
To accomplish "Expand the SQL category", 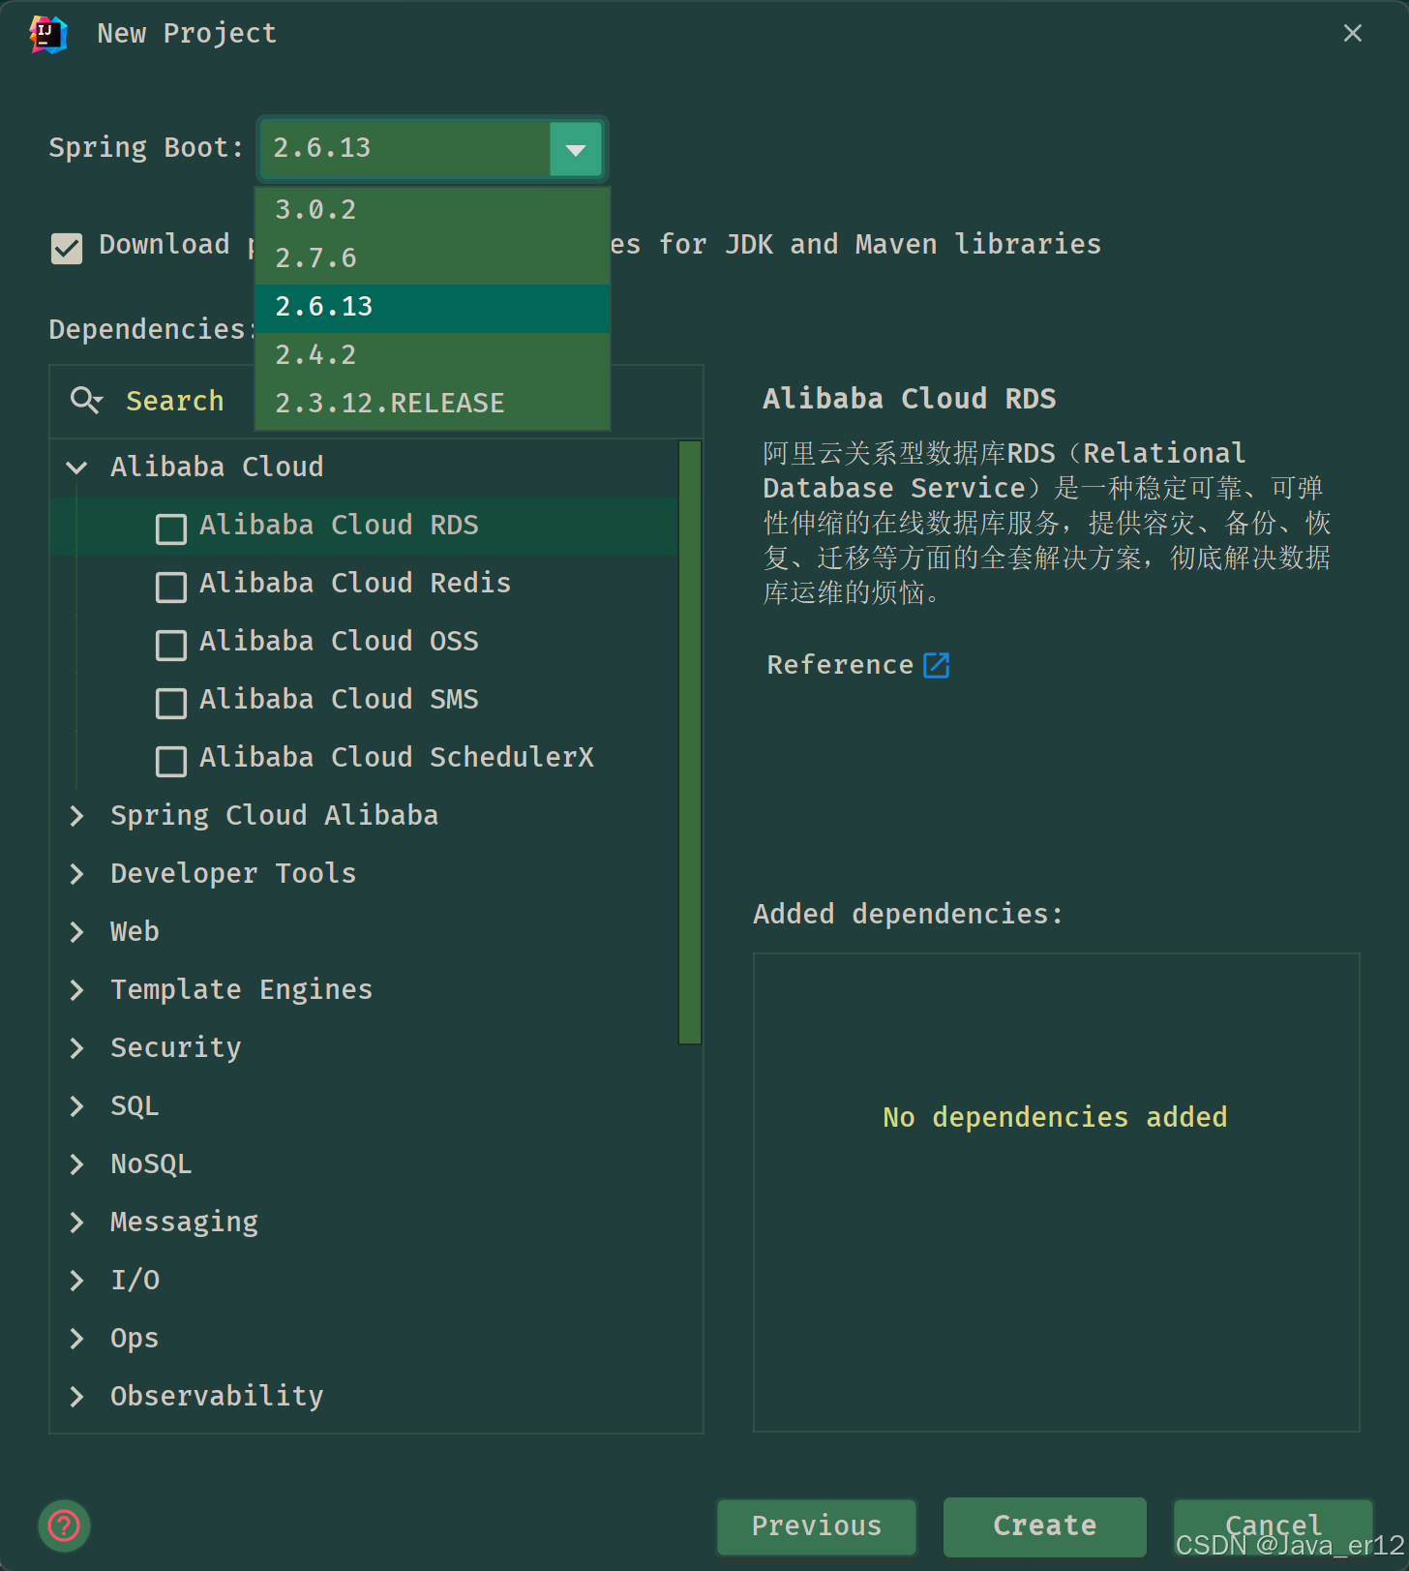I will [x=76, y=1106].
